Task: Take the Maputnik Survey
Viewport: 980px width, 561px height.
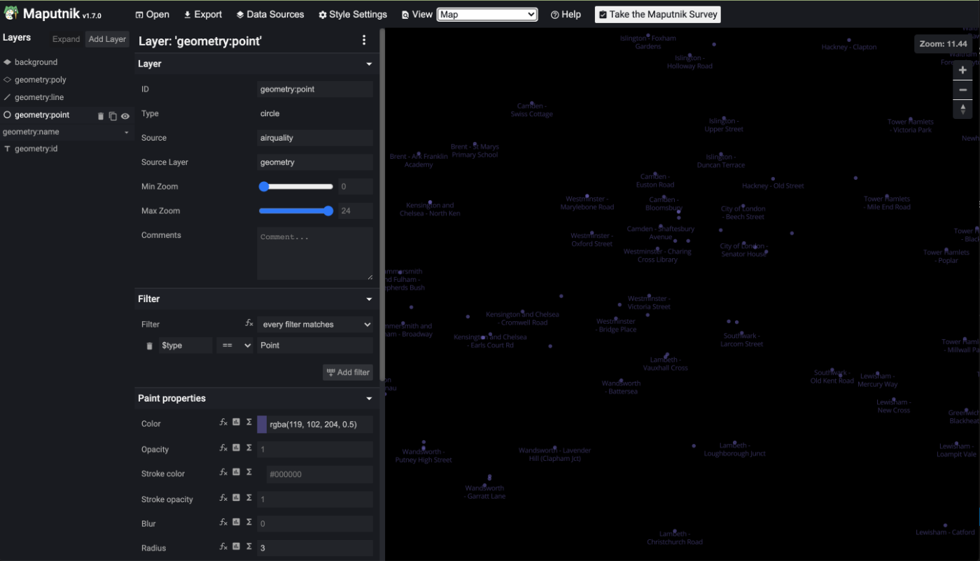Action: pyautogui.click(x=658, y=15)
